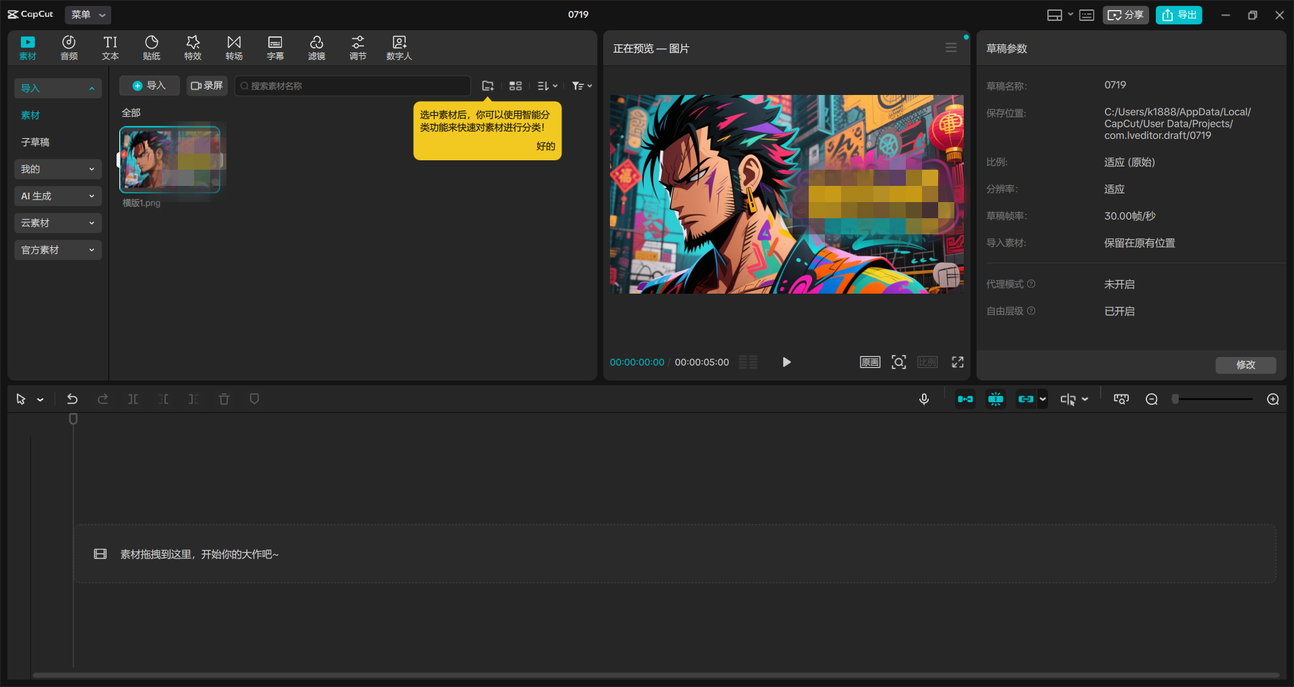Redo the last action
Image resolution: width=1294 pixels, height=687 pixels.
pos(102,399)
